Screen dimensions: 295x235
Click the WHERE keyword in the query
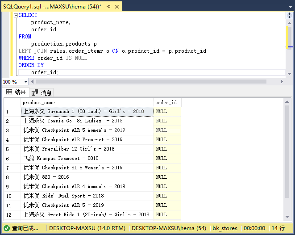pyautogui.click(x=26, y=58)
